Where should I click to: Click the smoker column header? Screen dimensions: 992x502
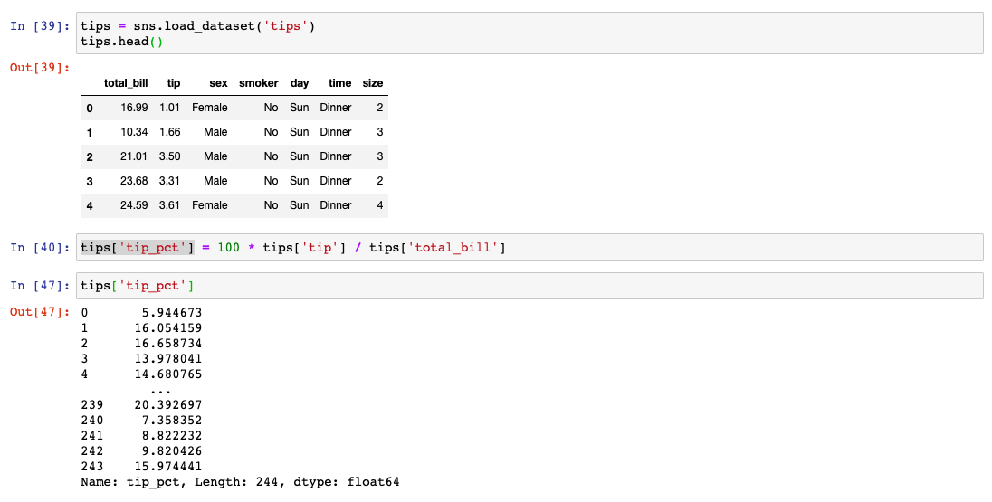click(258, 83)
